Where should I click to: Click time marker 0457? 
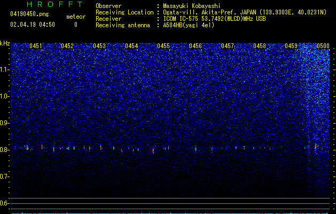(228, 46)
